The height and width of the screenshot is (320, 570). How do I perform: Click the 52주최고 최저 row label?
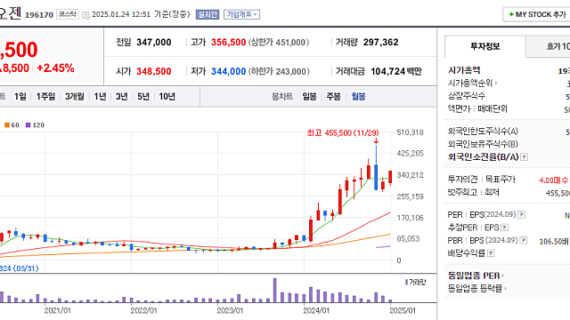(473, 192)
